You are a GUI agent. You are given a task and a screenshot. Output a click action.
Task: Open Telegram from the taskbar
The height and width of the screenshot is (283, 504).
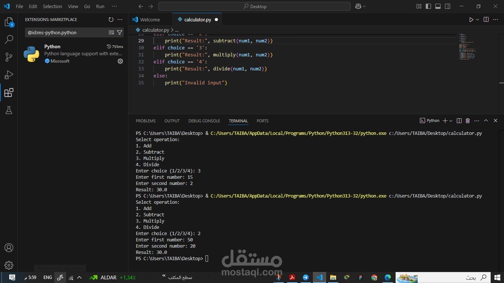[306, 277]
